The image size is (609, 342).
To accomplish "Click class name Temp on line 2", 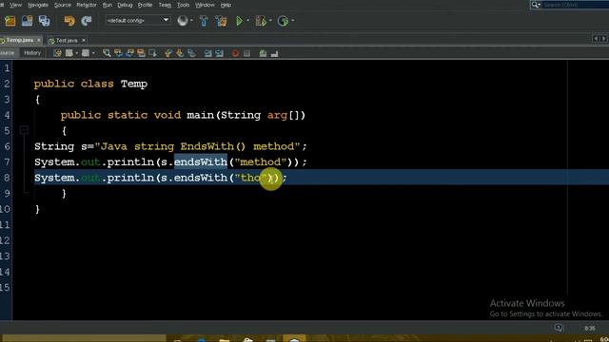I will click(134, 84).
